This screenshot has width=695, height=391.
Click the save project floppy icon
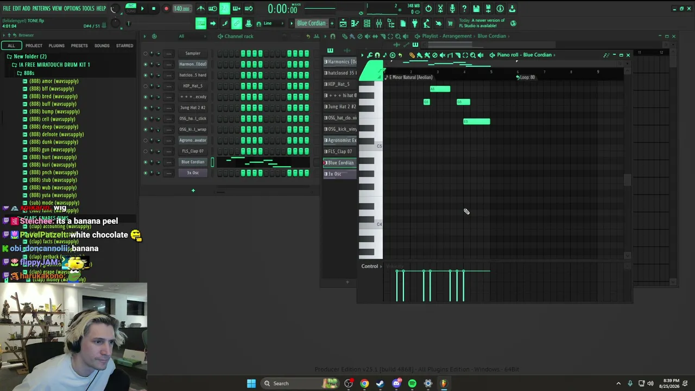(476, 9)
